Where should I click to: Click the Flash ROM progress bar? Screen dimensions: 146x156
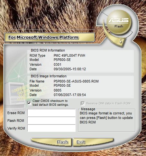(x=51, y=121)
